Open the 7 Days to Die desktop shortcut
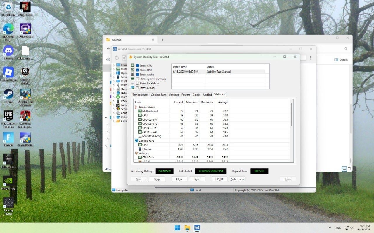Image resolution: width=374 pixels, height=233 pixels. 25,9
